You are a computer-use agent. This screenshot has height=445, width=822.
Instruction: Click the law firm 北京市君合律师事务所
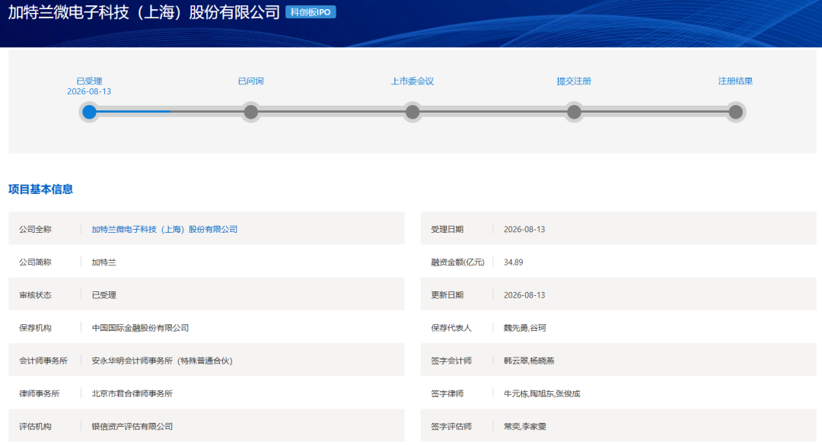click(x=132, y=393)
